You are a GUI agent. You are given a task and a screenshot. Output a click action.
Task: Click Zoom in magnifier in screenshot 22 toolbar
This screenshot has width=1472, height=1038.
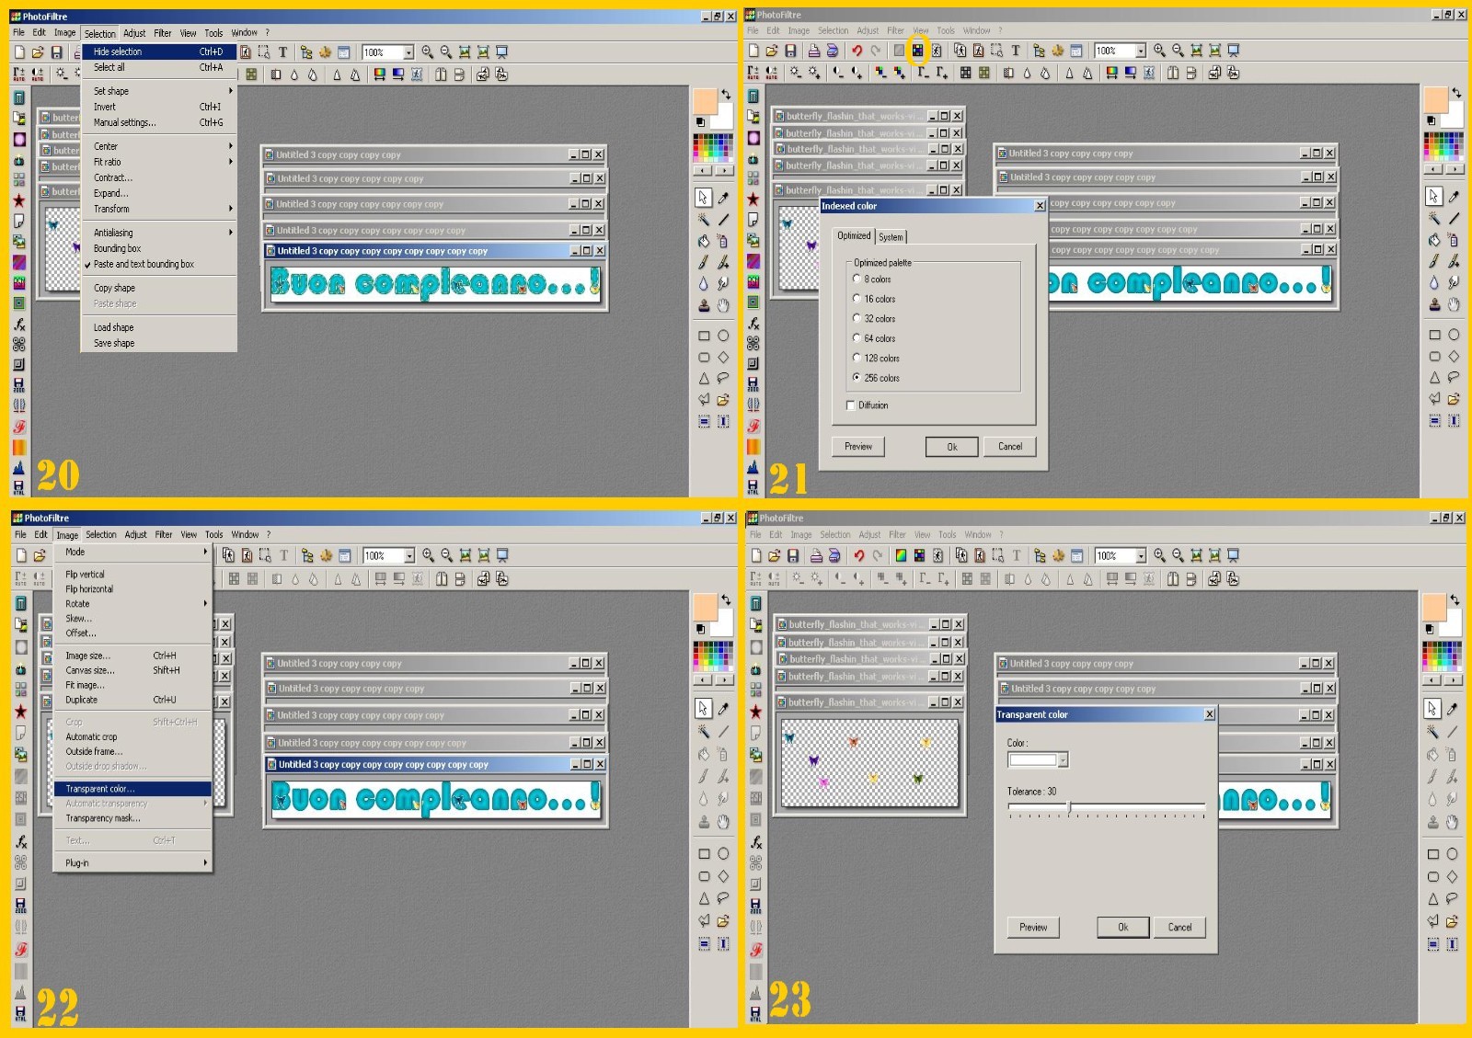click(x=428, y=555)
